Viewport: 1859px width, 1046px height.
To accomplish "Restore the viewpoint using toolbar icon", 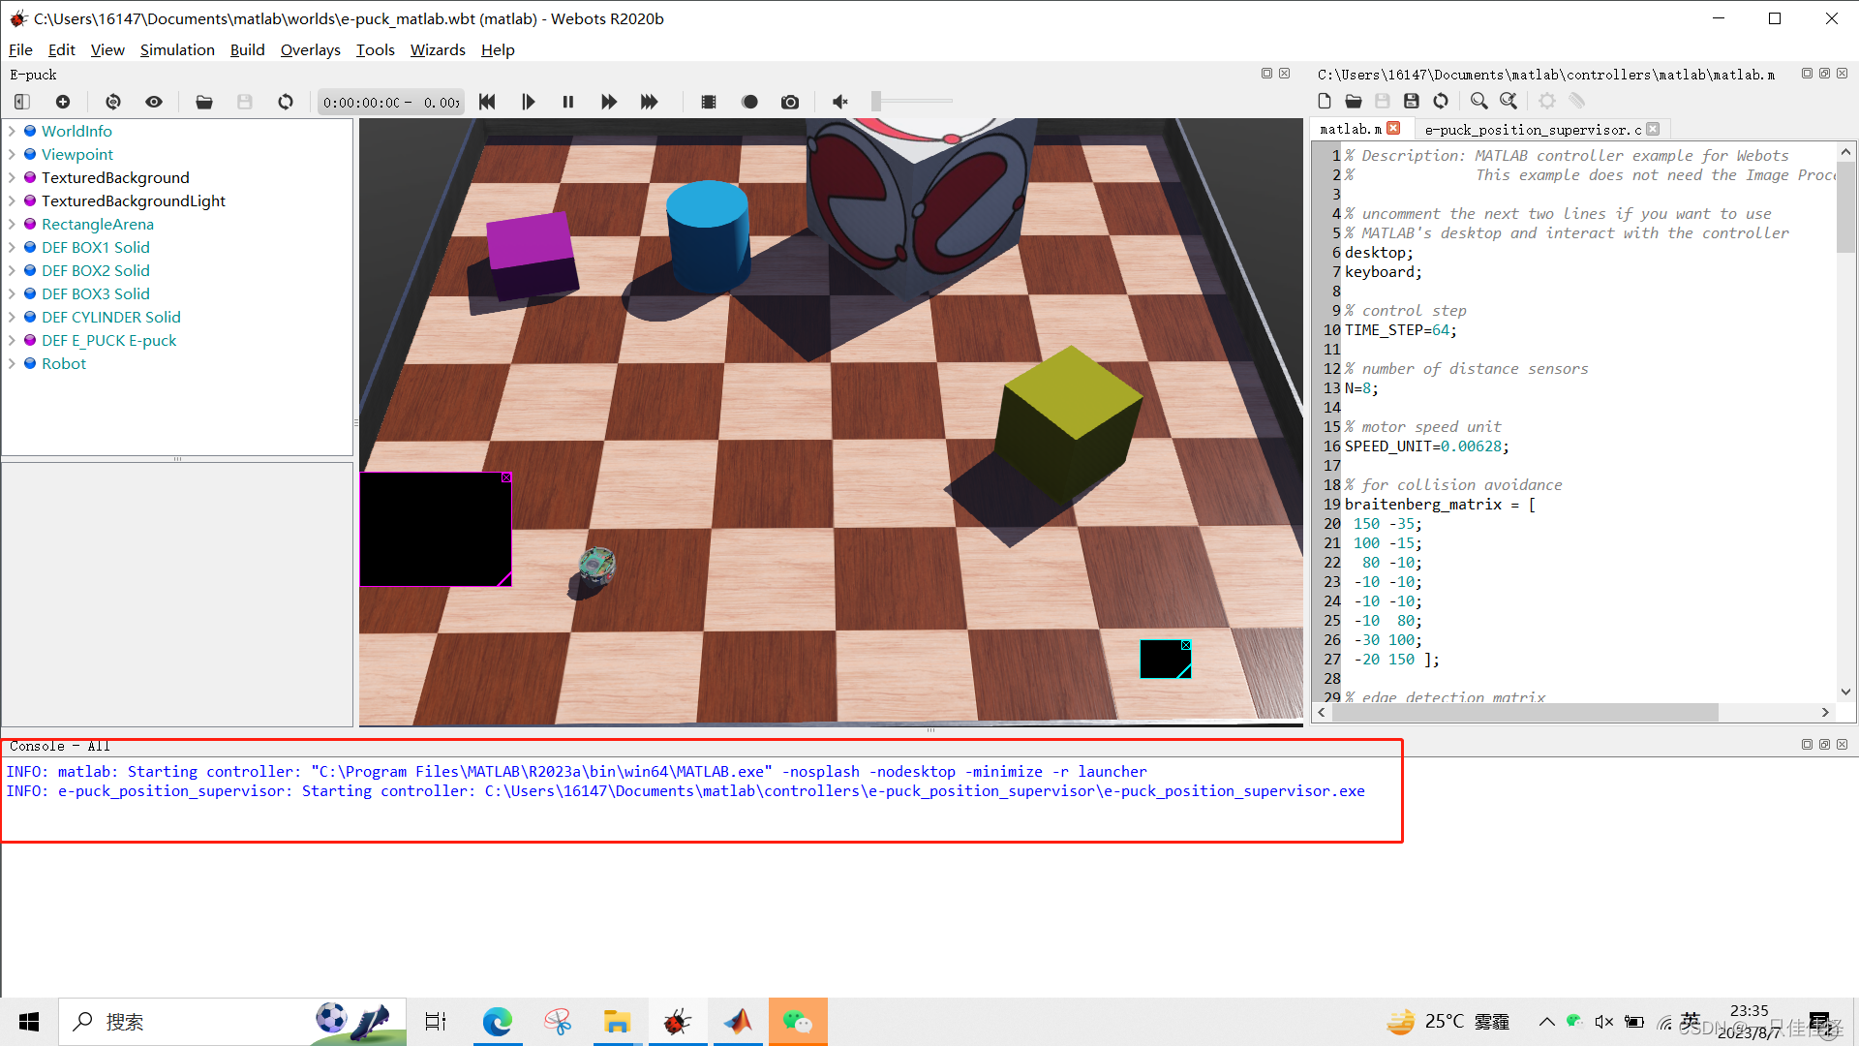I will coord(113,102).
